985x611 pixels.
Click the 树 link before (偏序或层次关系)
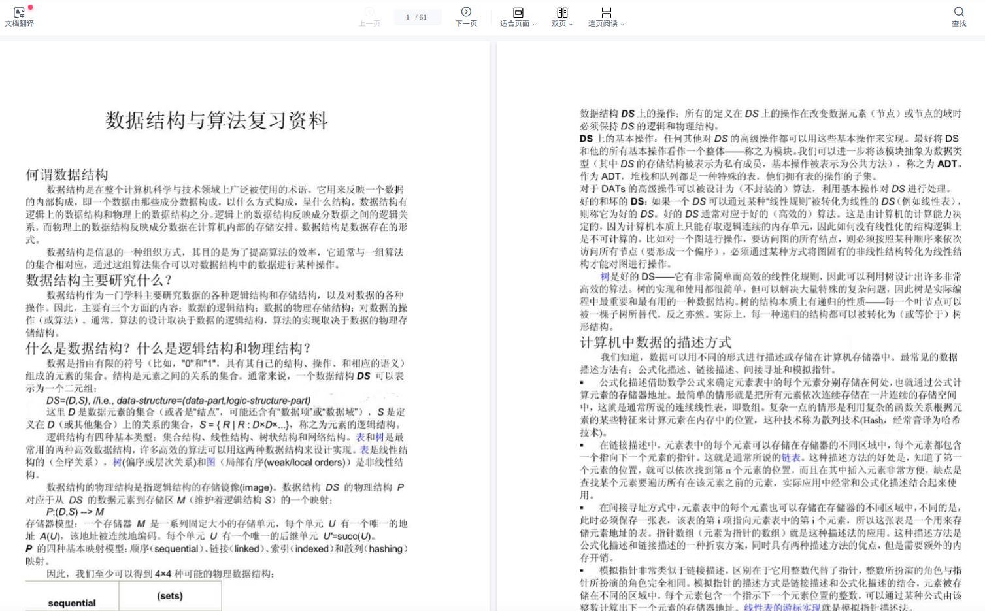point(117,462)
